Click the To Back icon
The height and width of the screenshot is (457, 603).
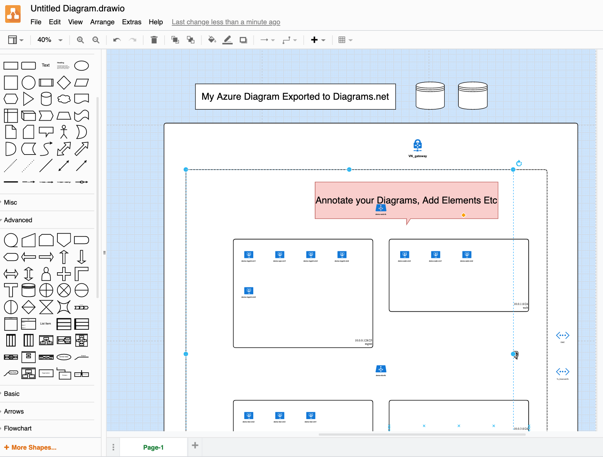[191, 40]
